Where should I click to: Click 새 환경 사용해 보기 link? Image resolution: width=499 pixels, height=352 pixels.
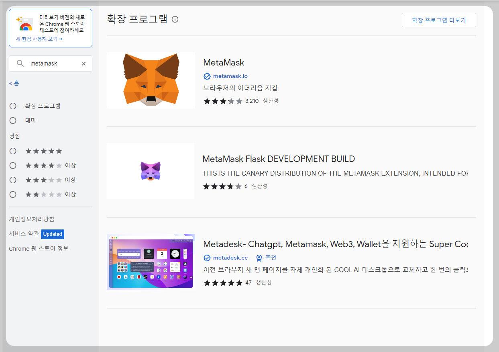(x=39, y=39)
